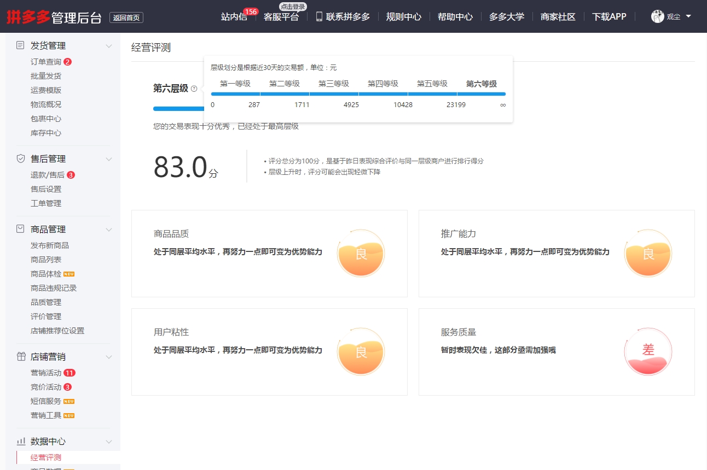The height and width of the screenshot is (470, 707).
Task: Open 帮助中心 in top navigation
Action: click(x=455, y=17)
